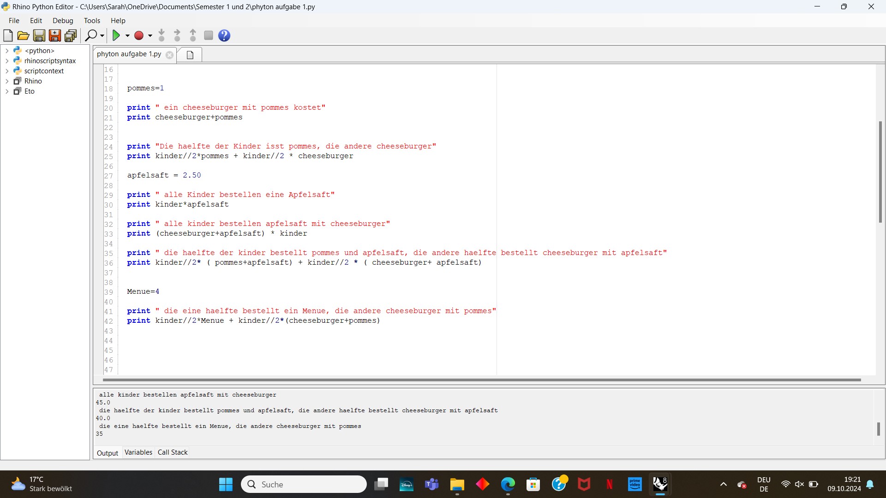Click the Suche search box in taskbar
Viewport: 886px width, 498px height.
point(304,484)
